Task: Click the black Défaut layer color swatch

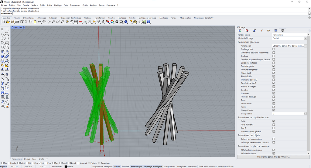Action: click(x=66, y=166)
